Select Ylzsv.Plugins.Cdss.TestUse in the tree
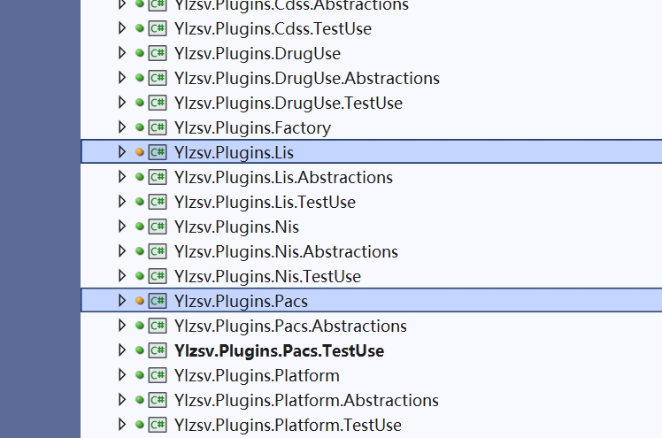The image size is (662, 438). click(x=273, y=28)
